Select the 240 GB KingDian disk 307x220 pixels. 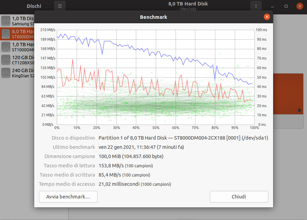point(17,73)
